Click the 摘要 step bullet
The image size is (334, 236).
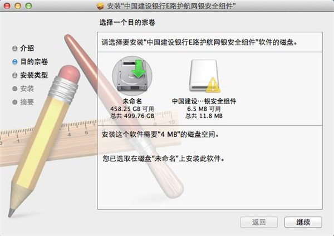pyautogui.click(x=14, y=102)
